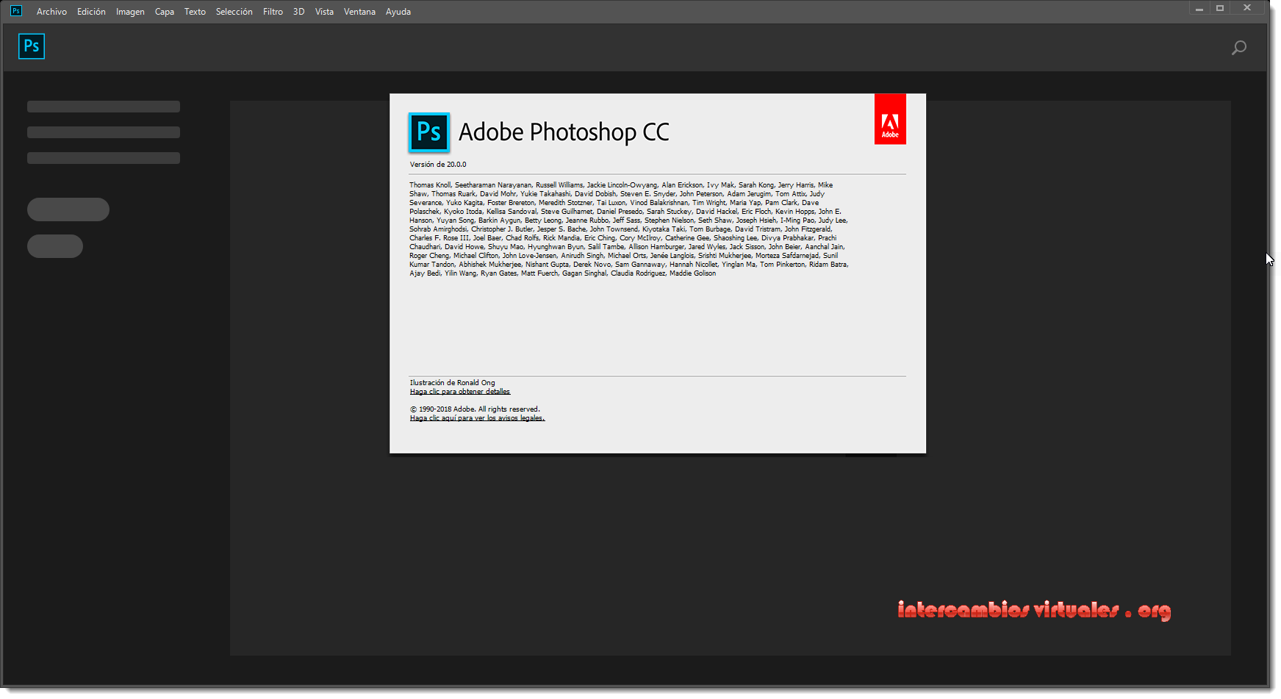
Task: Click the Ps title bar app icon
Action: point(15,11)
